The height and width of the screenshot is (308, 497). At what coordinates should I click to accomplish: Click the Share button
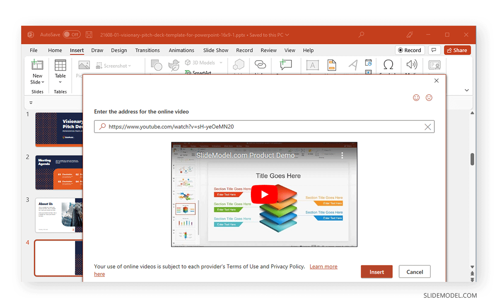457,50
